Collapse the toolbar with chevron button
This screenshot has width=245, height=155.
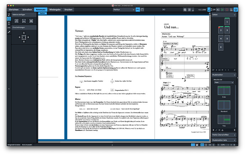click(164, 10)
